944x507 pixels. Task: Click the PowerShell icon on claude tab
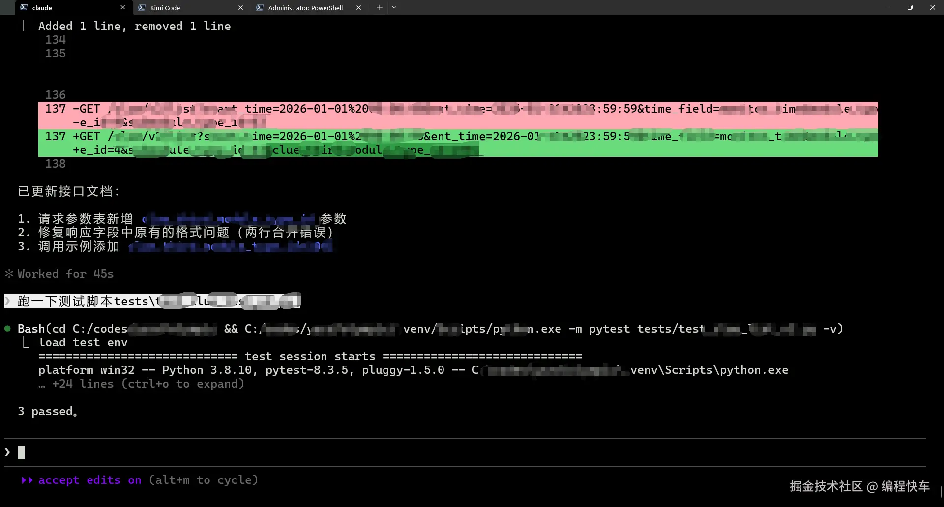tap(24, 8)
